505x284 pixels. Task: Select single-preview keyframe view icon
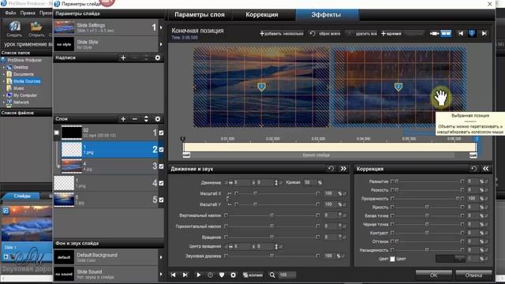click(434, 33)
